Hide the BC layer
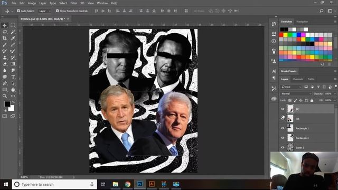This screenshot has height=190, width=338. (283, 109)
